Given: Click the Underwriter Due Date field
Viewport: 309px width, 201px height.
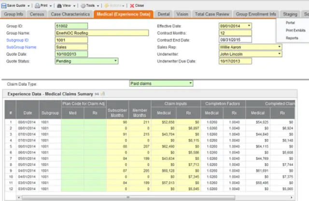Looking at the screenshot, I should 235,61.
